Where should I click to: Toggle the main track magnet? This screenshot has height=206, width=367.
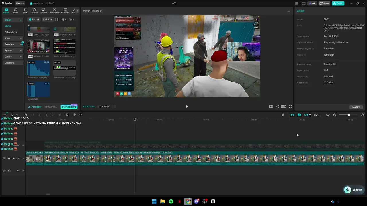click(x=292, y=115)
